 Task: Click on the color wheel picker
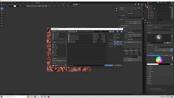click(159, 60)
